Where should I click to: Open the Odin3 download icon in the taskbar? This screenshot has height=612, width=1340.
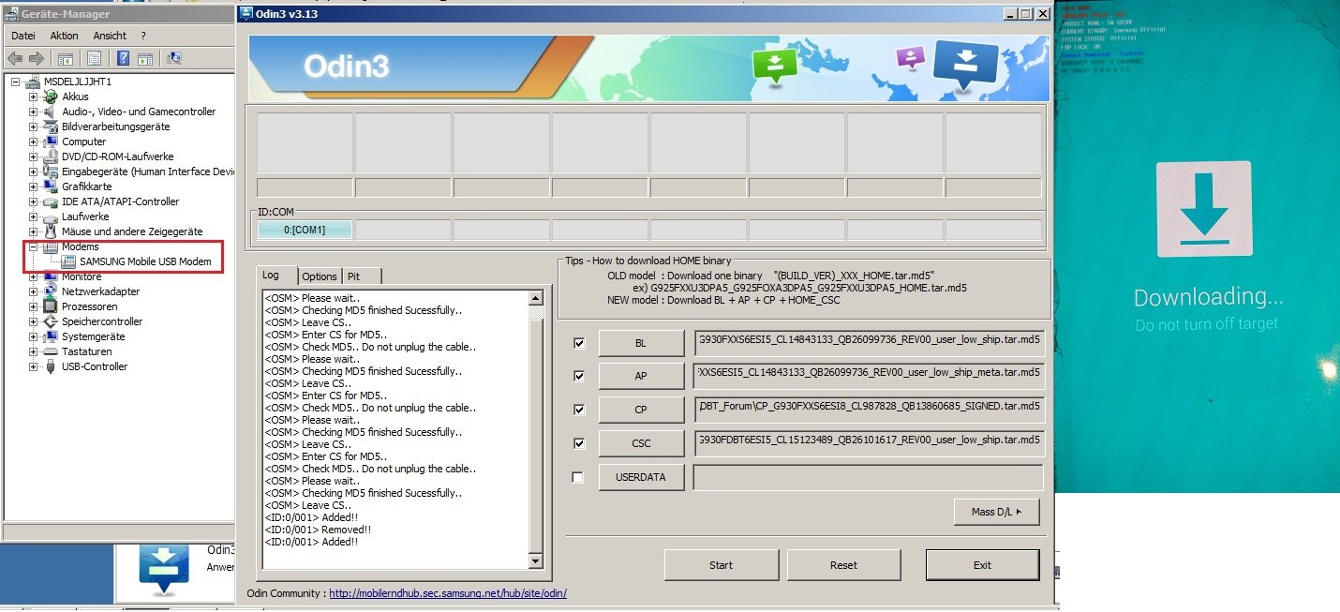pyautogui.click(x=163, y=569)
